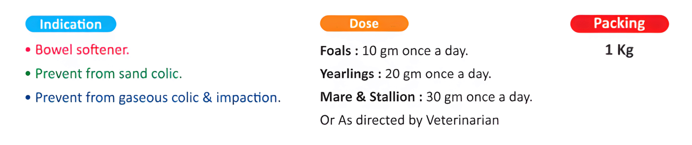
Task: Select the red "Bowel softener." text
Action: [82, 50]
